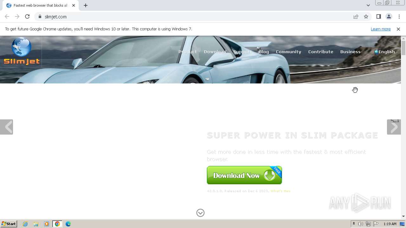Screen dimensions: 406x228
Task: Click the page vertical scrollbar thumb
Action: (x=403, y=48)
